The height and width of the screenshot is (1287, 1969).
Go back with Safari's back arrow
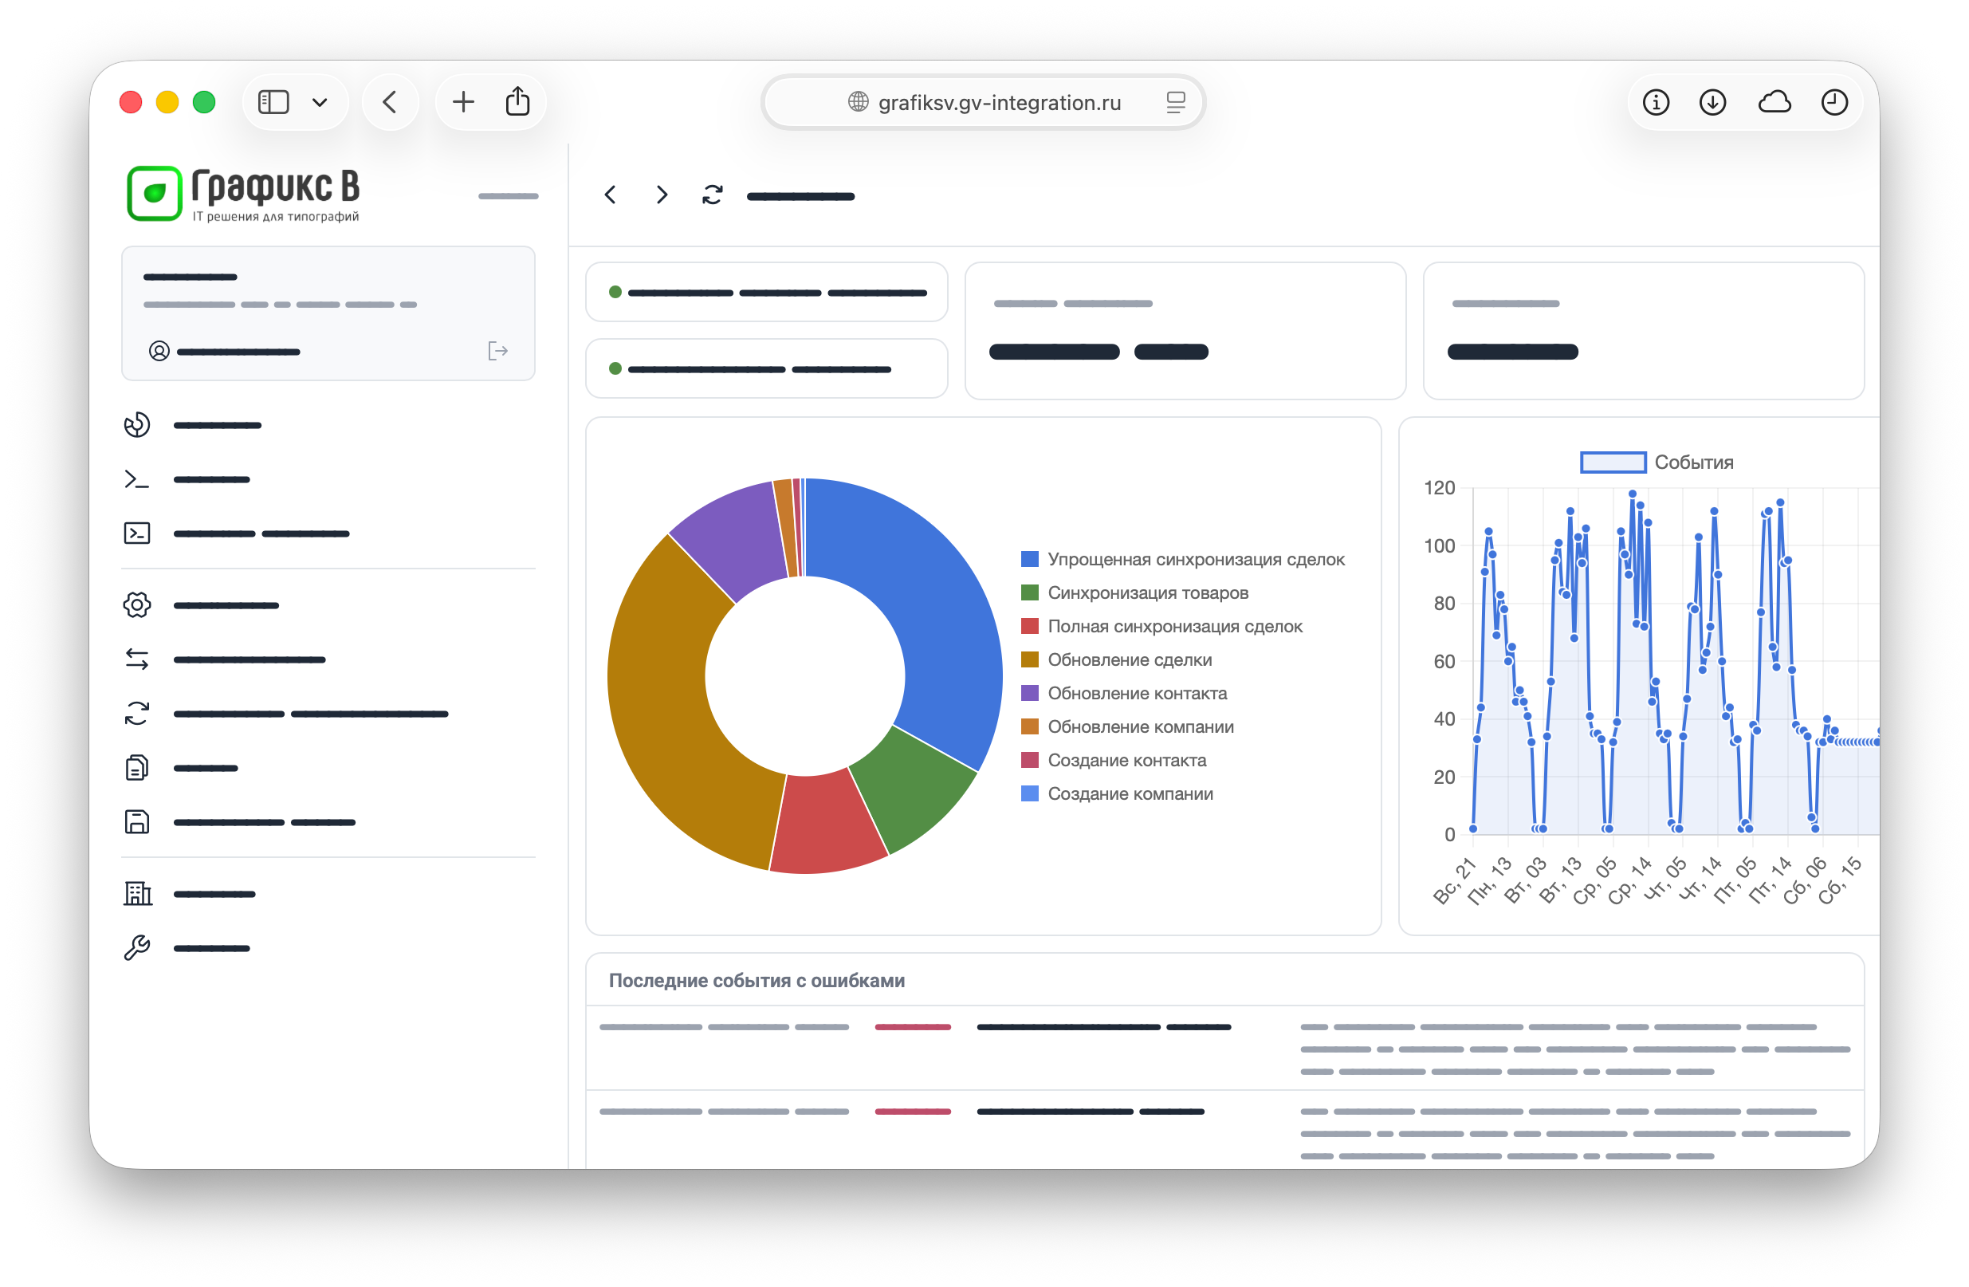pos(390,102)
